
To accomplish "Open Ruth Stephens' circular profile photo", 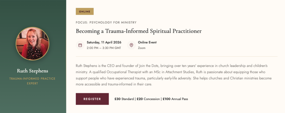I will pos(33,44).
